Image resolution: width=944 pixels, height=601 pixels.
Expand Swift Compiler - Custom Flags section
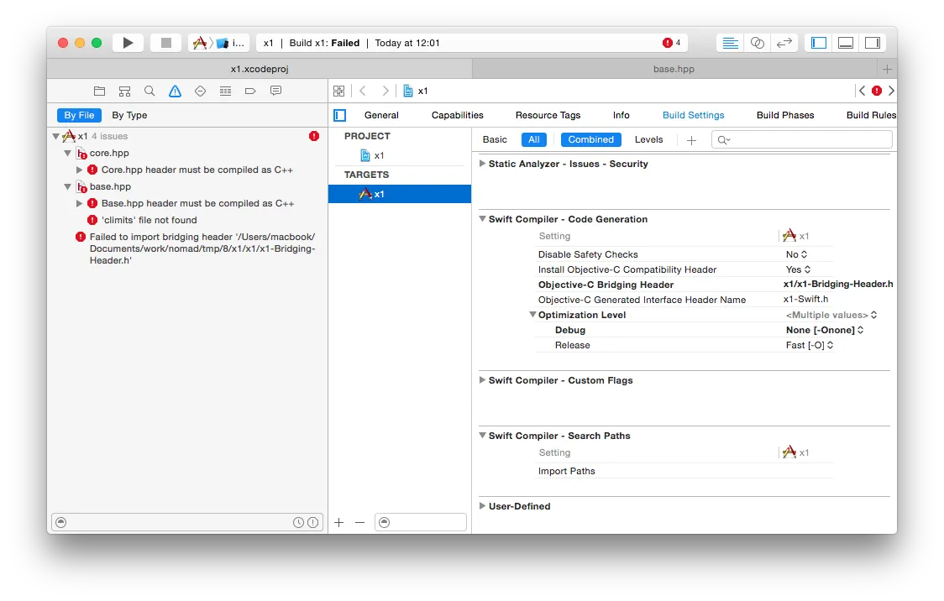coord(482,380)
